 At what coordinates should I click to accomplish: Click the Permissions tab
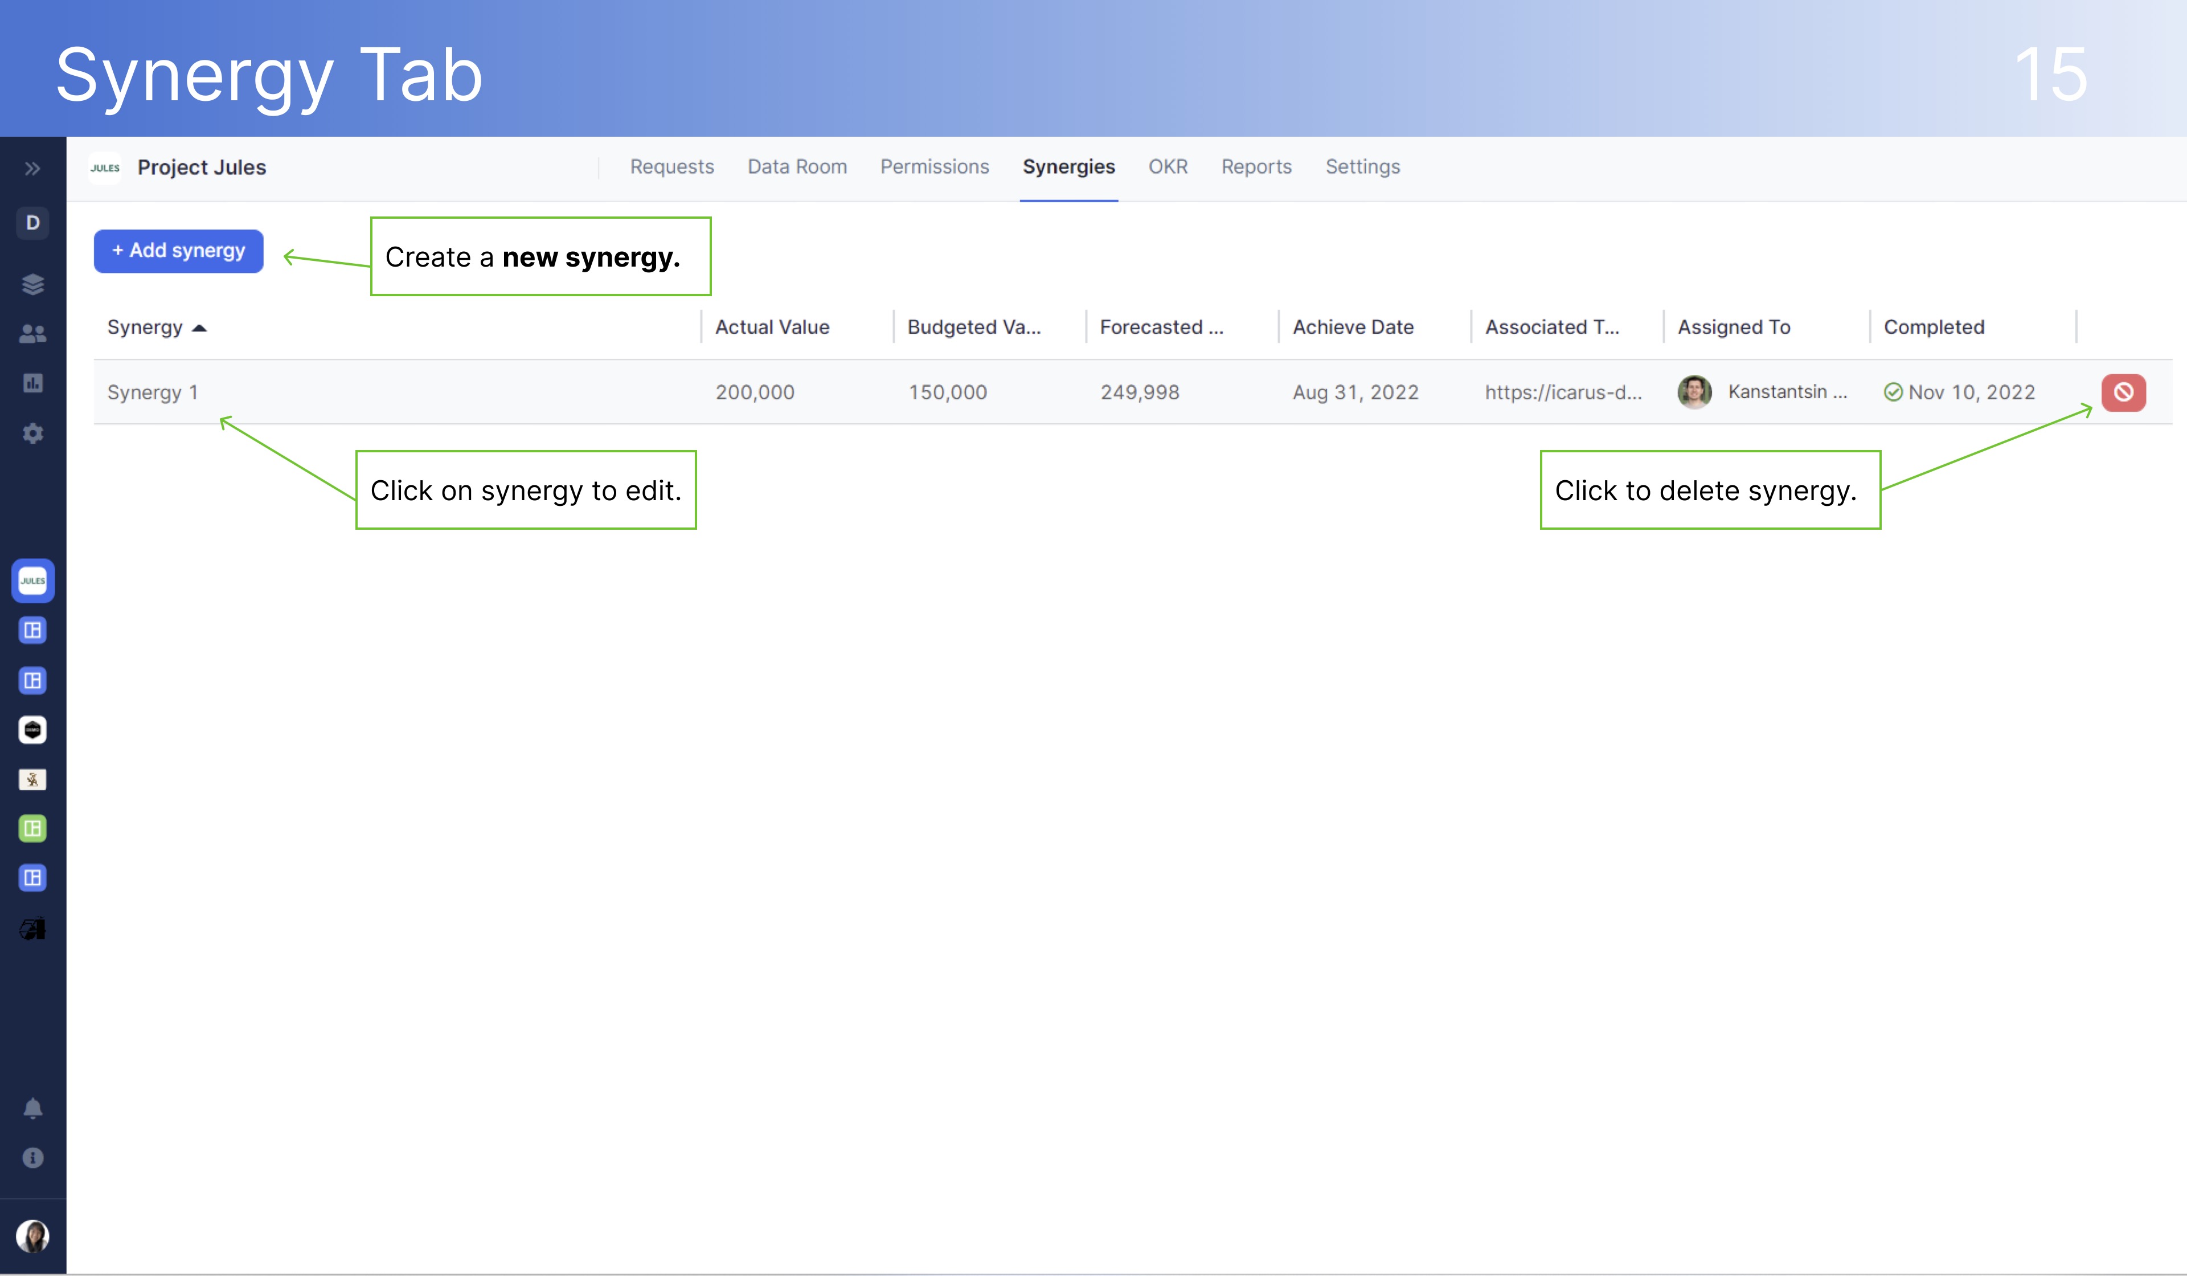point(935,167)
